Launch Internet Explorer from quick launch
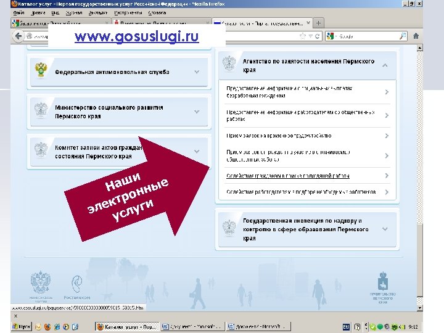 coord(57,327)
